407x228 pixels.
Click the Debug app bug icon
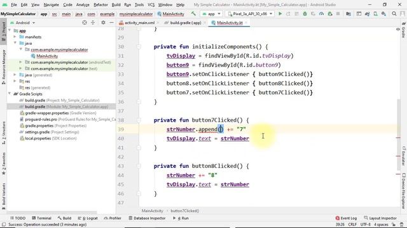[305, 14]
